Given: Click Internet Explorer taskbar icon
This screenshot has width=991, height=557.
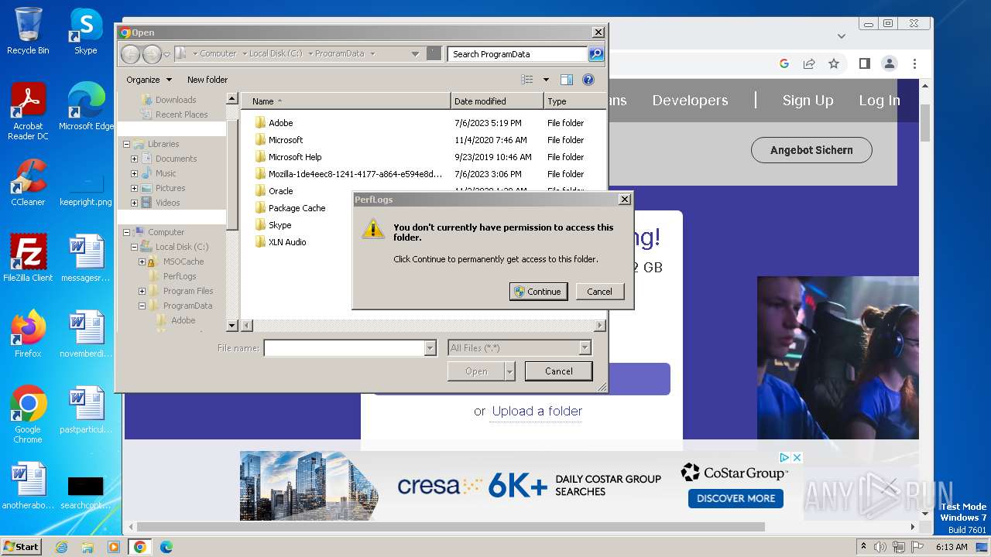Looking at the screenshot, I should (x=62, y=547).
